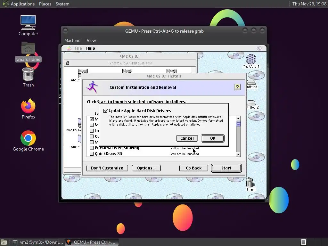Click the installer running figure icon
The image size is (328, 246).
click(x=92, y=87)
